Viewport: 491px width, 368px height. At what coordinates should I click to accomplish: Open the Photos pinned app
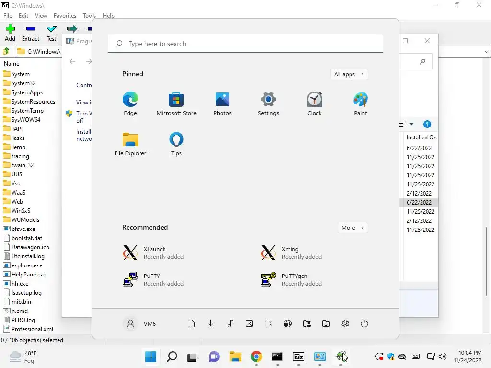click(x=222, y=104)
